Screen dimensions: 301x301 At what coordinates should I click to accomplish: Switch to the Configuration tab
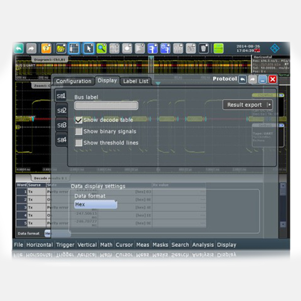pos(74,81)
